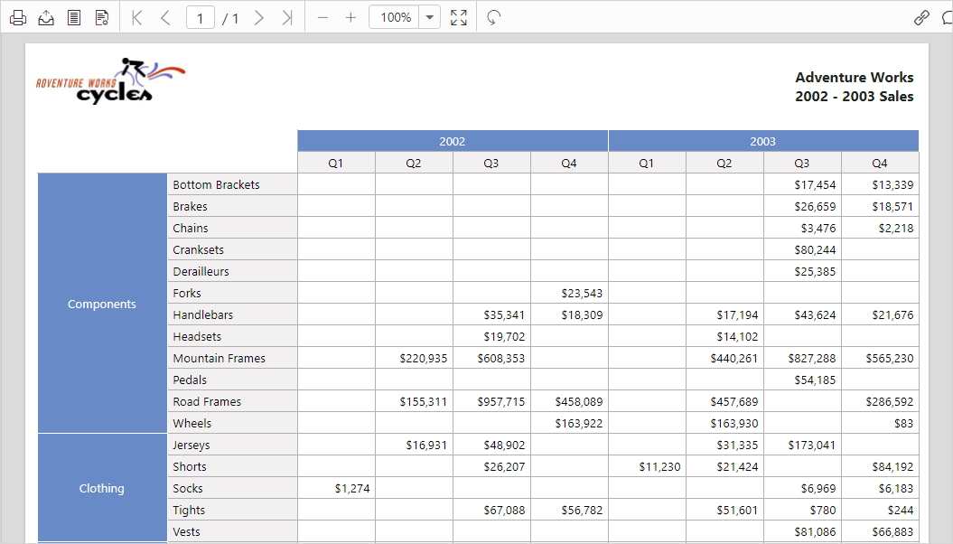This screenshot has height=544, width=953.
Task: Click the zoom in plus icon
Action: point(350,18)
